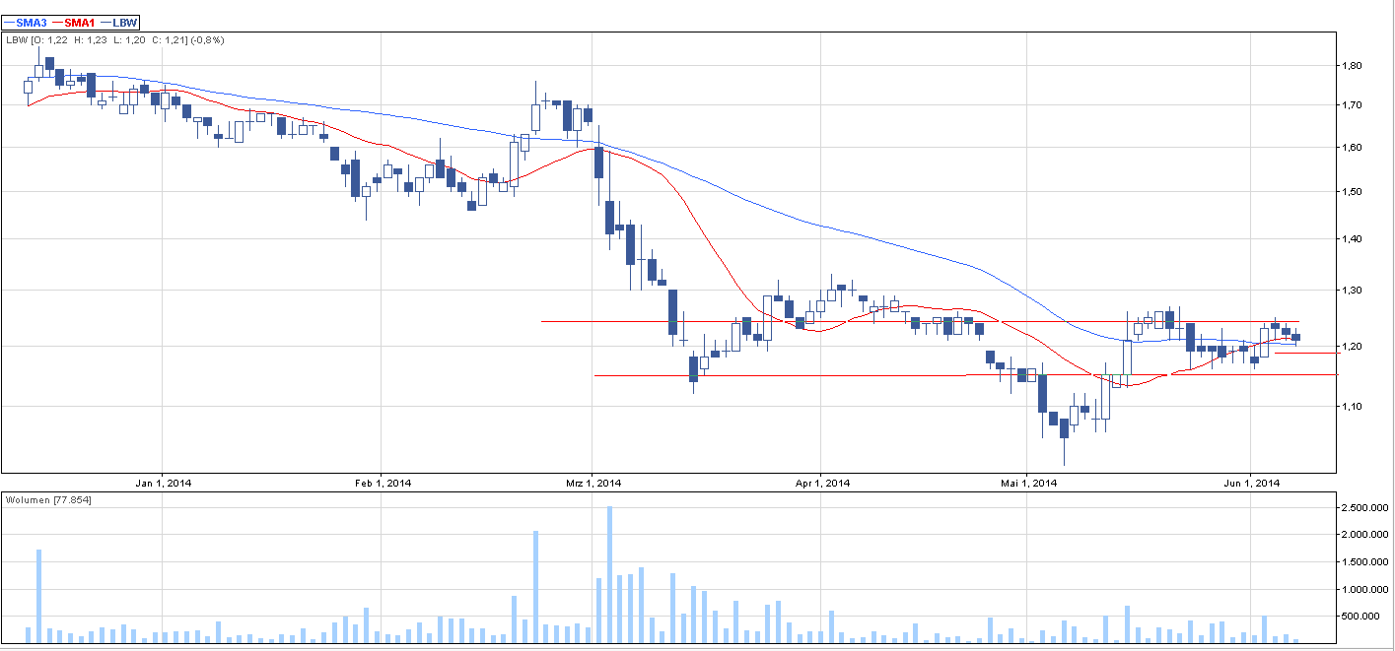Viewport: 1395px width, 651px height.
Task: Click the Jan 1, 2014 date label
Action: (163, 483)
